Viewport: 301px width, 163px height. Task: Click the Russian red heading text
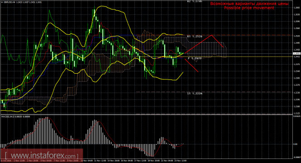click(x=249, y=4)
